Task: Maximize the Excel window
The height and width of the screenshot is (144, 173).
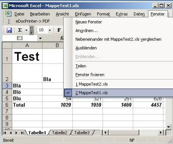Action: click(161, 6)
